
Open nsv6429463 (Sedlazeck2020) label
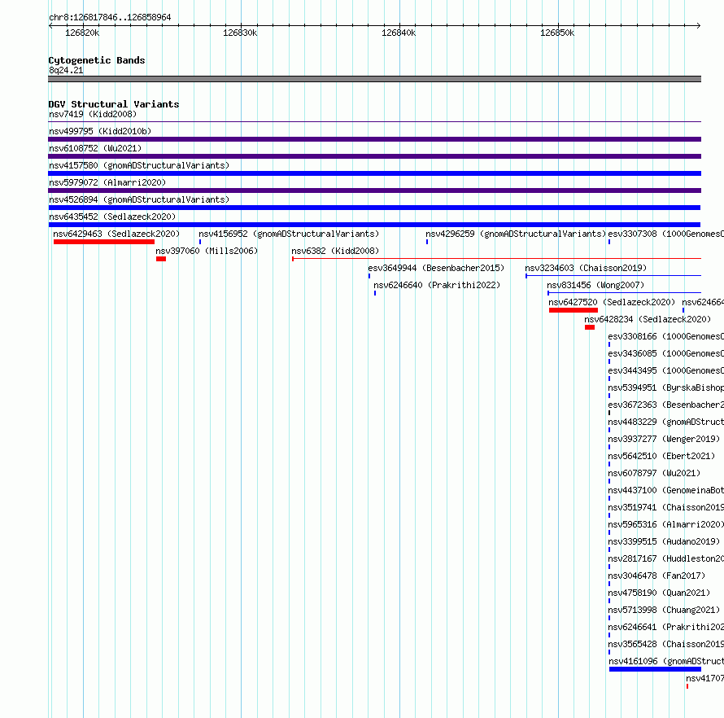tap(116, 234)
